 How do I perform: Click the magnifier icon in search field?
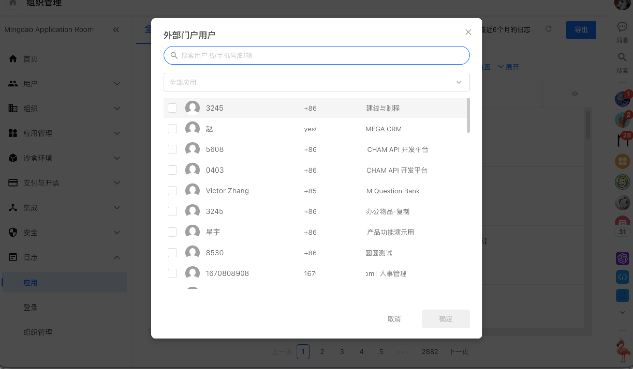click(174, 55)
